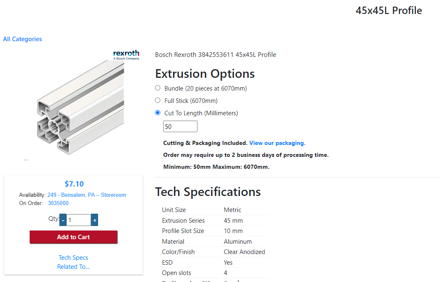This screenshot has height=282, width=441.
Task: Increase quantity with the plus button
Action: click(x=94, y=220)
